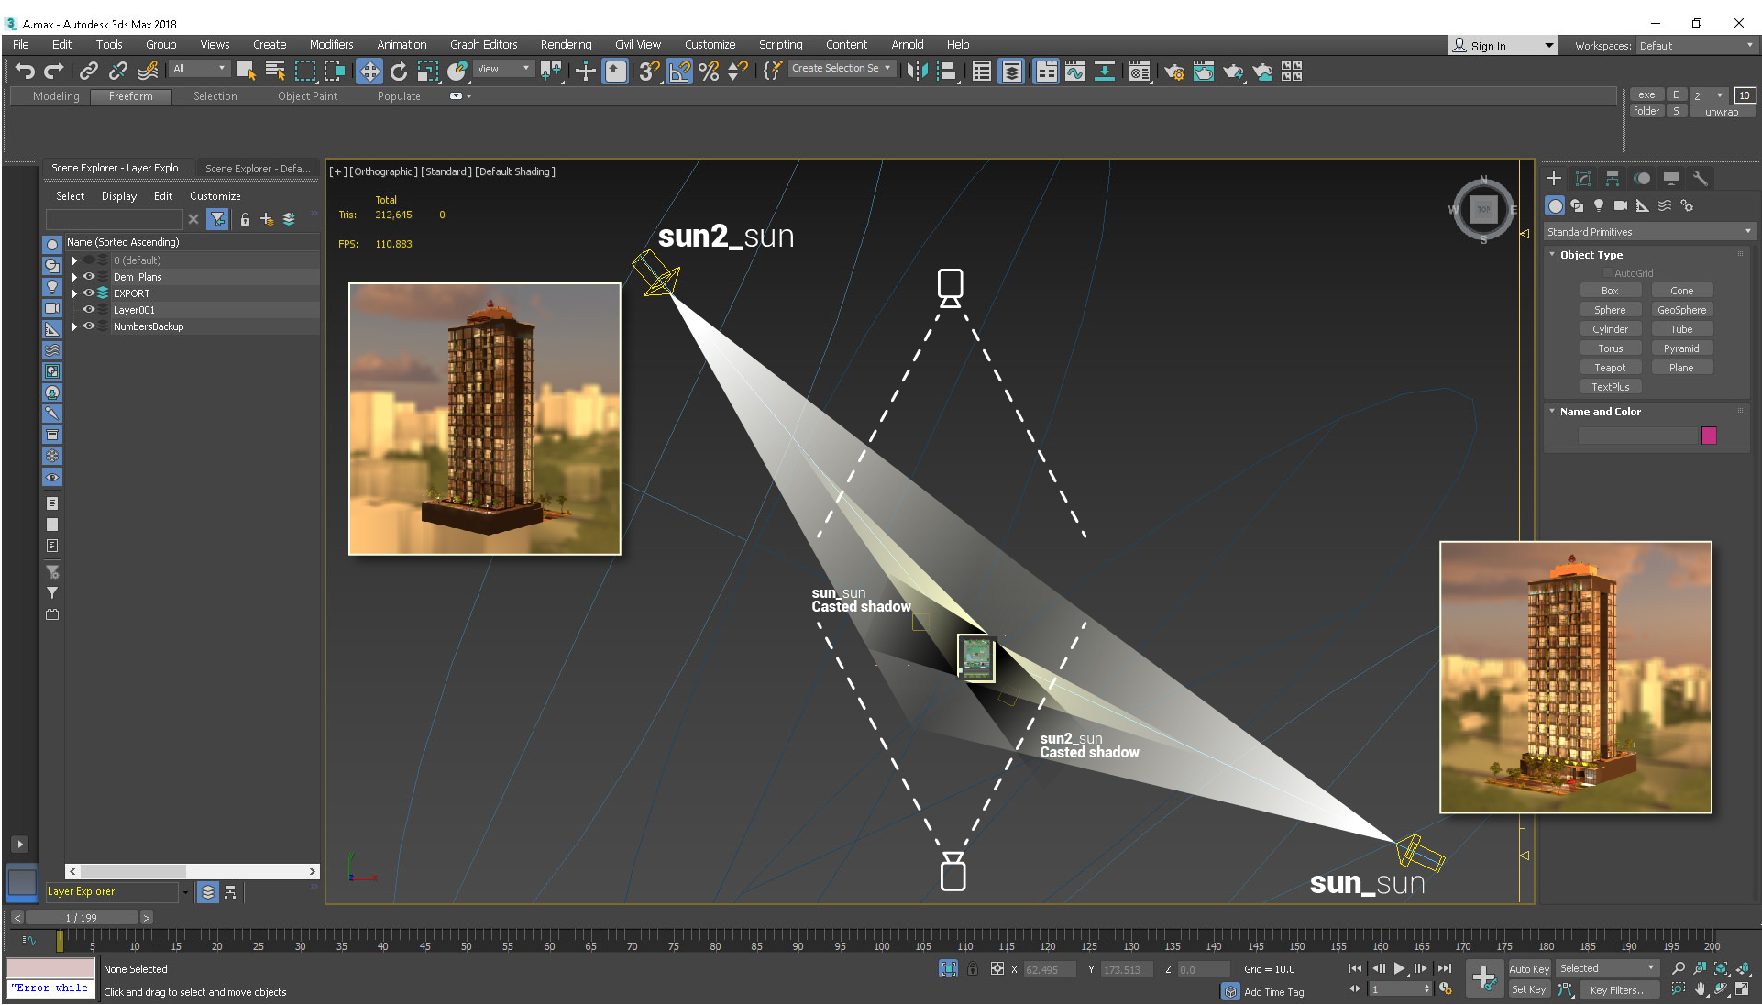Open Render Setup teapot icon
This screenshot has height=1005, width=1762.
pyautogui.click(x=1173, y=71)
